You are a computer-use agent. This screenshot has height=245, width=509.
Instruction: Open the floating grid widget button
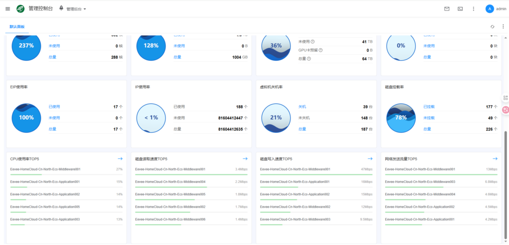(506, 98)
